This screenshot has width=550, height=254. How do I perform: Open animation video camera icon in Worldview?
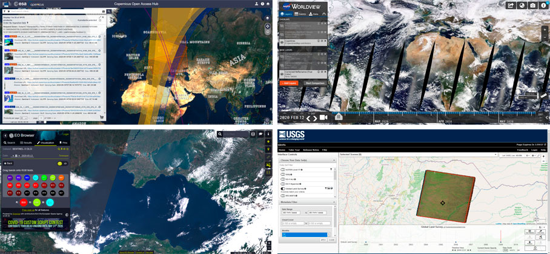tap(323, 118)
